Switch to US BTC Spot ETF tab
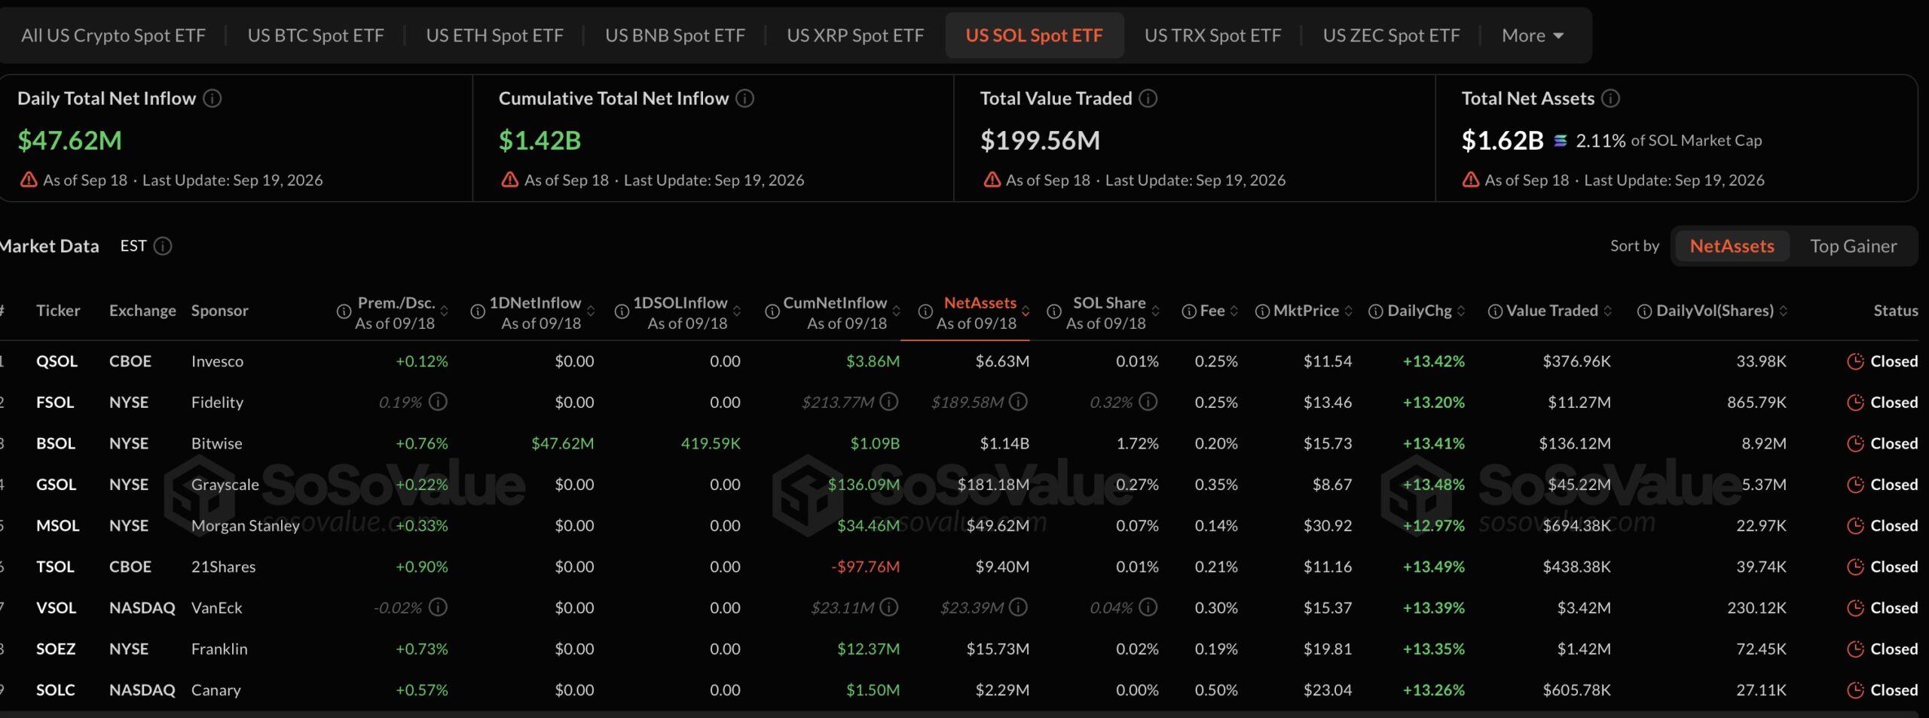The image size is (1929, 718). click(316, 35)
